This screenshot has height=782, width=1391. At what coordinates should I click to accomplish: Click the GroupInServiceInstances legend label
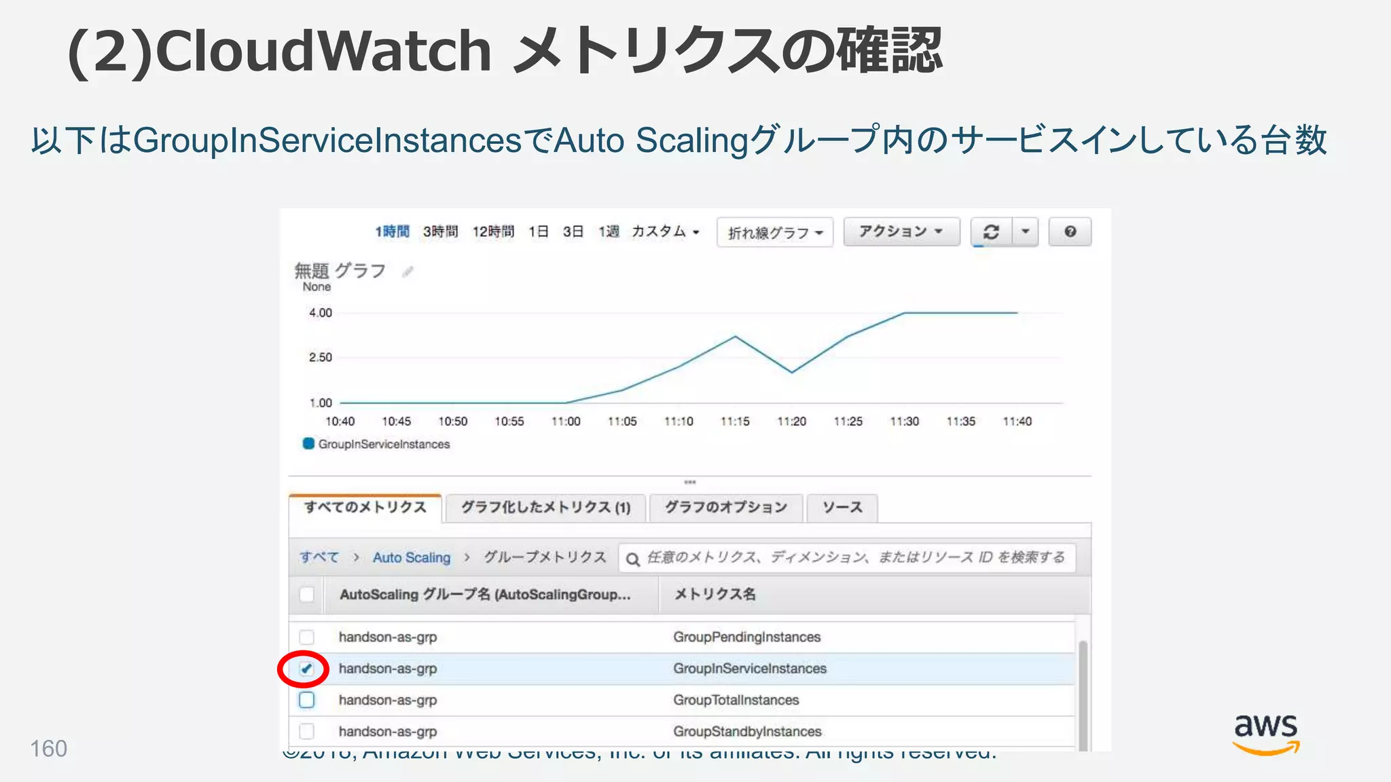[x=384, y=444]
